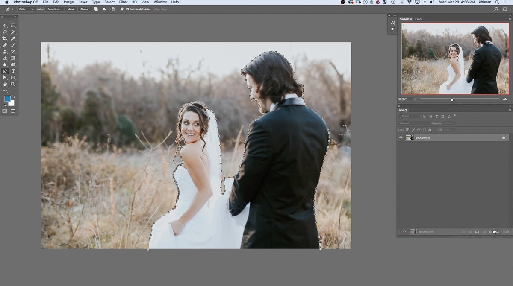
Task: Select the Healing Brush tool
Action: tap(5, 45)
